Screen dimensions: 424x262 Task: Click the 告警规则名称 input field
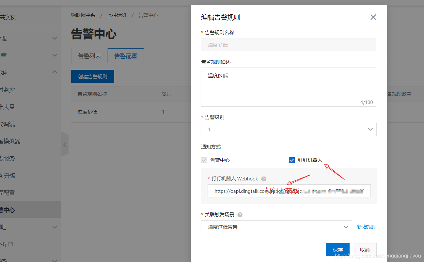pos(289,45)
